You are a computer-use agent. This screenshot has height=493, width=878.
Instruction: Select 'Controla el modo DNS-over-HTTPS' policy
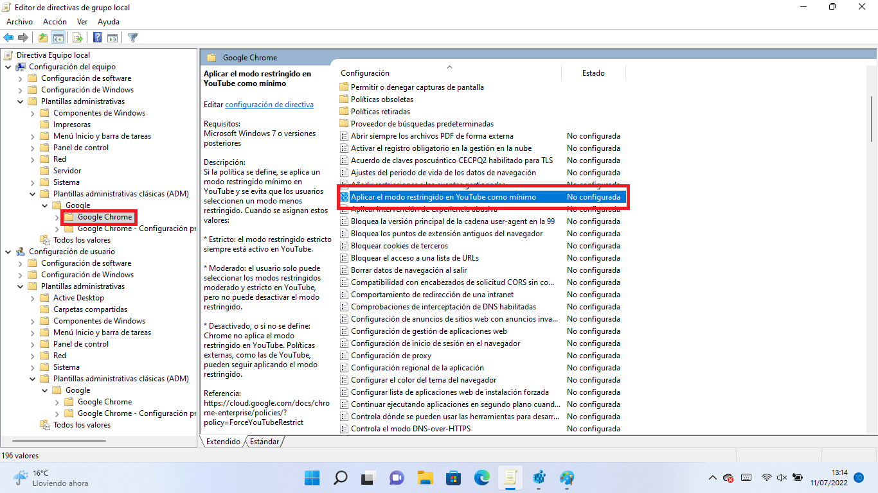pos(411,429)
